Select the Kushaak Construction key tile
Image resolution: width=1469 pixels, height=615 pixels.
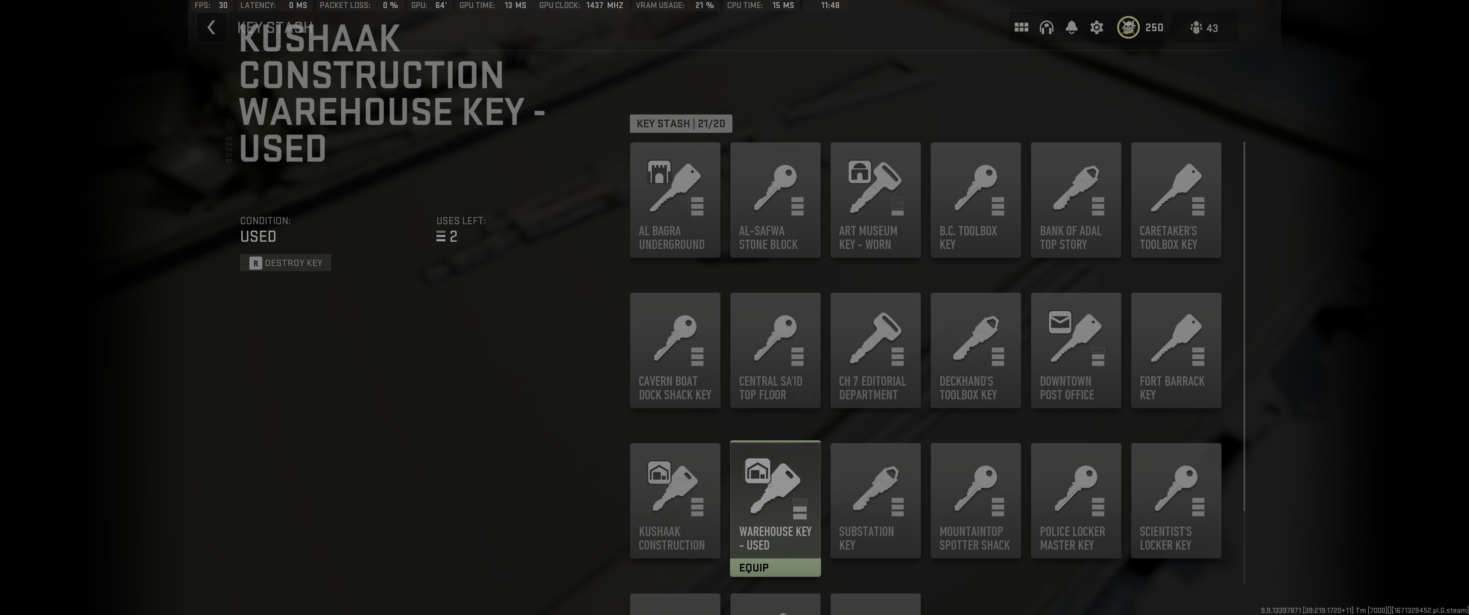coord(675,501)
